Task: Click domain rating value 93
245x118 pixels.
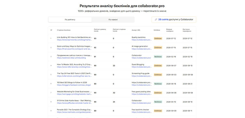Action: point(95,38)
